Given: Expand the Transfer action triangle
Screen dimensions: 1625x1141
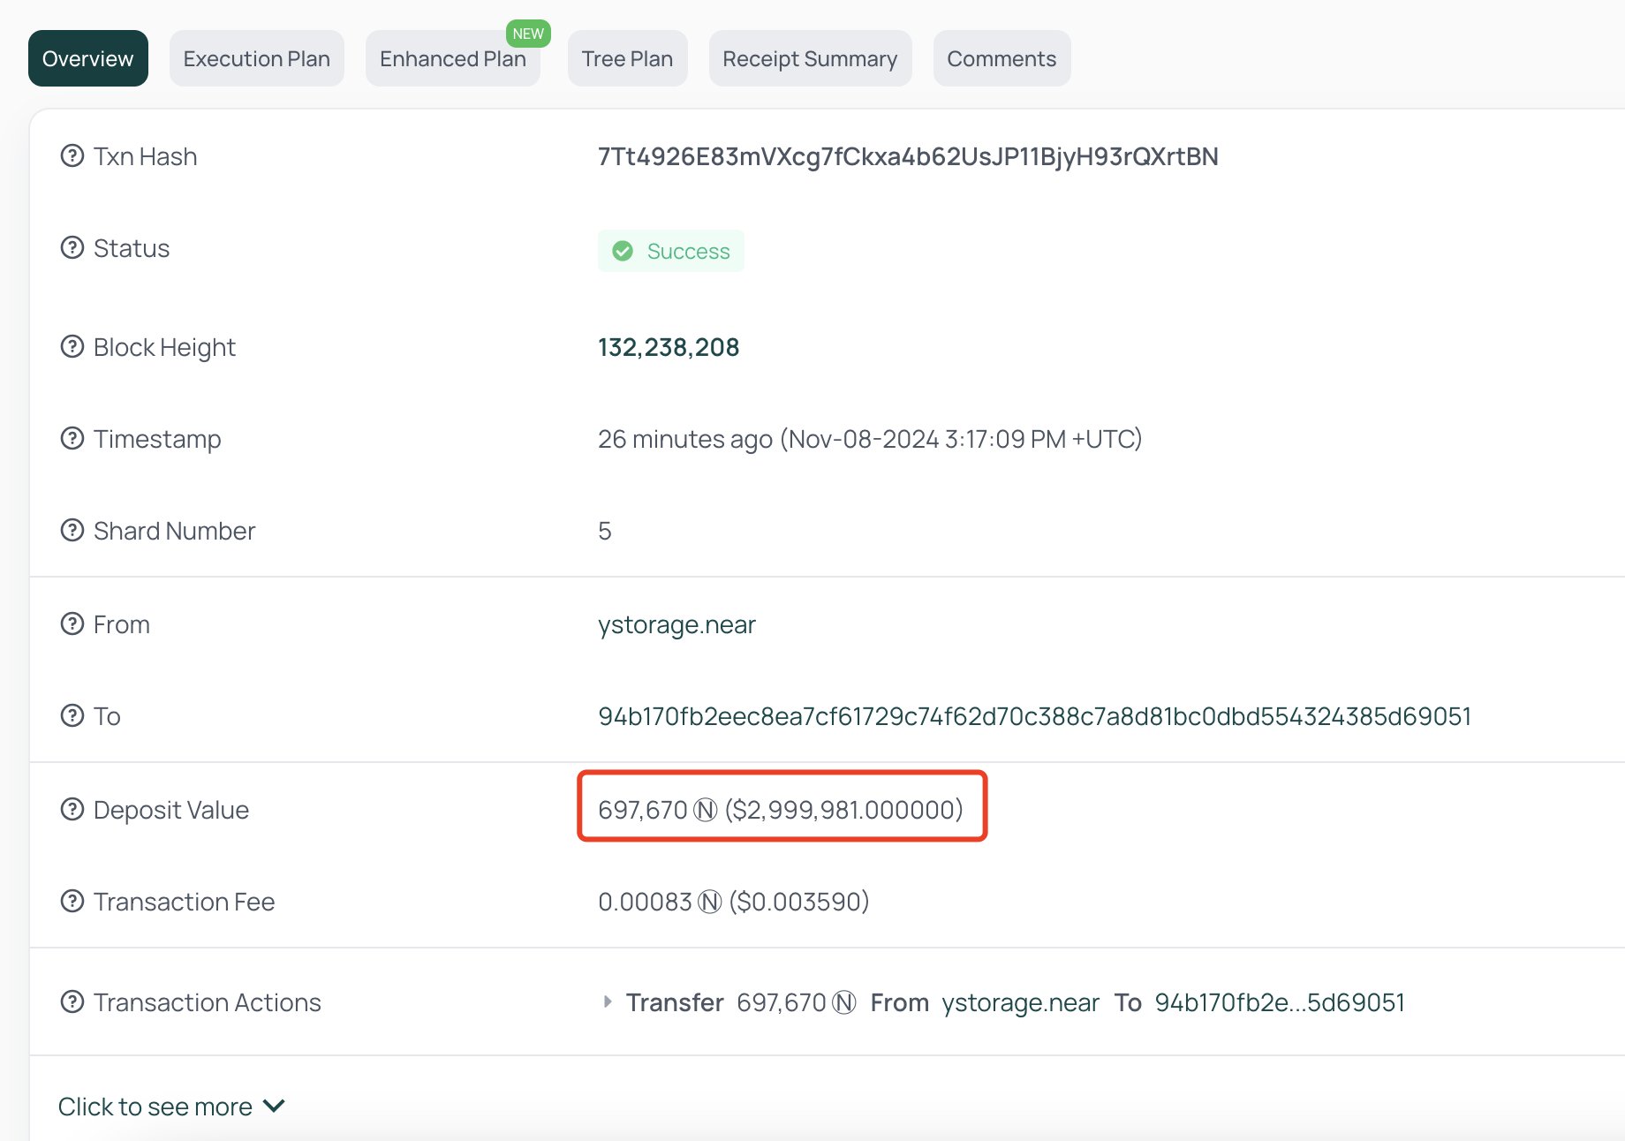Looking at the screenshot, I should [x=607, y=1002].
